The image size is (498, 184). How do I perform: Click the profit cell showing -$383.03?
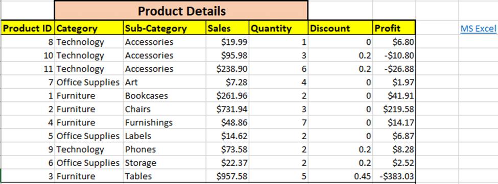click(394, 176)
